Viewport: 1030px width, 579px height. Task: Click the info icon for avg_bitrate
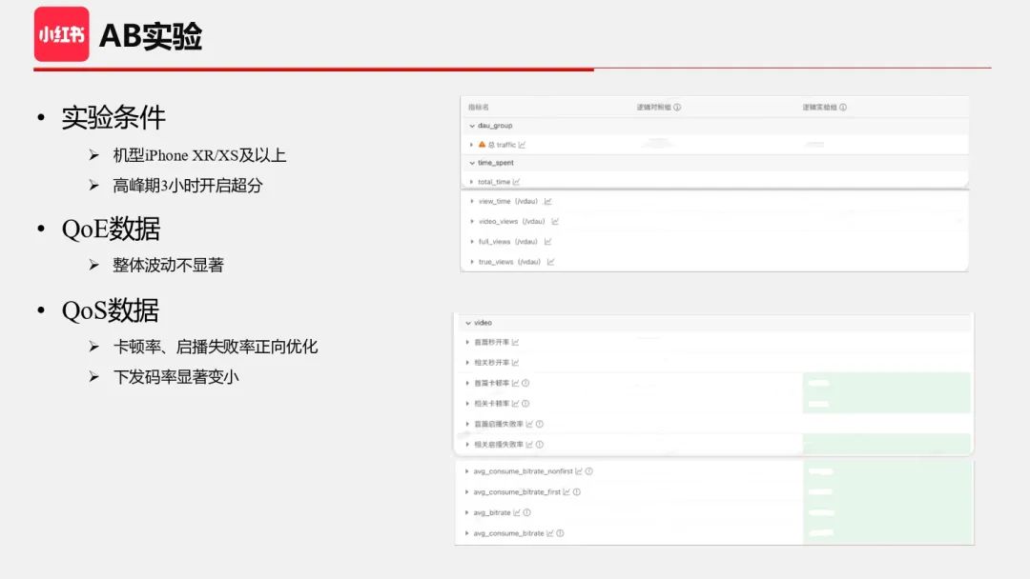tap(526, 512)
